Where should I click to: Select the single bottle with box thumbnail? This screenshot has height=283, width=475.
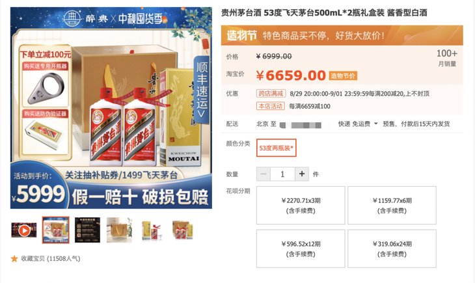151,230
